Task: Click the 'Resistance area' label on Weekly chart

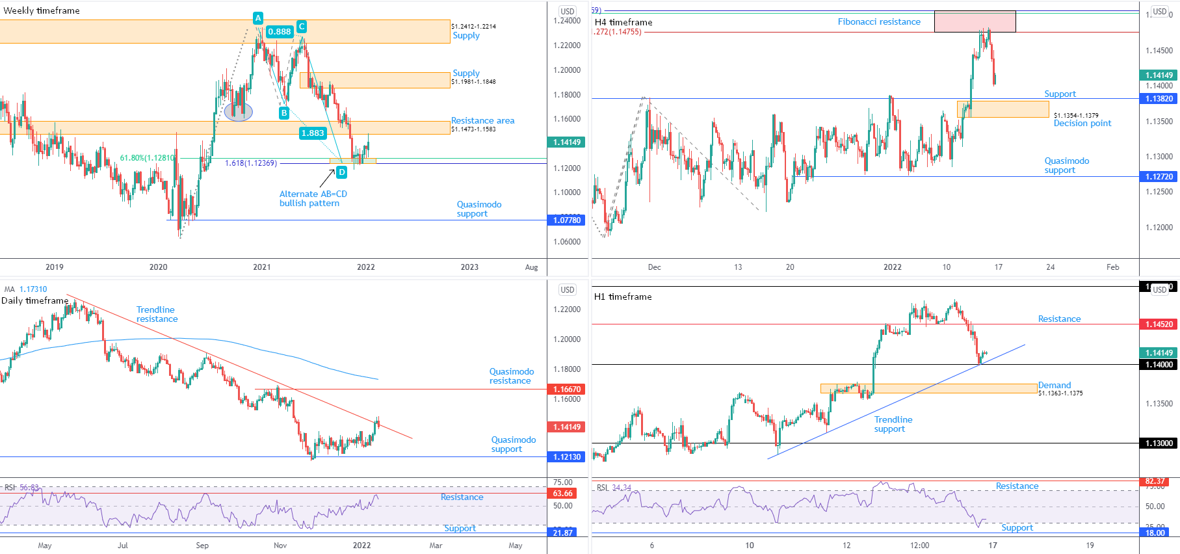Action: coord(483,120)
